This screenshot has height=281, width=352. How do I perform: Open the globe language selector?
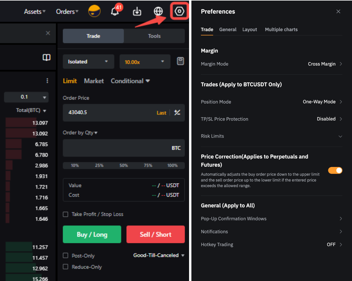[158, 12]
